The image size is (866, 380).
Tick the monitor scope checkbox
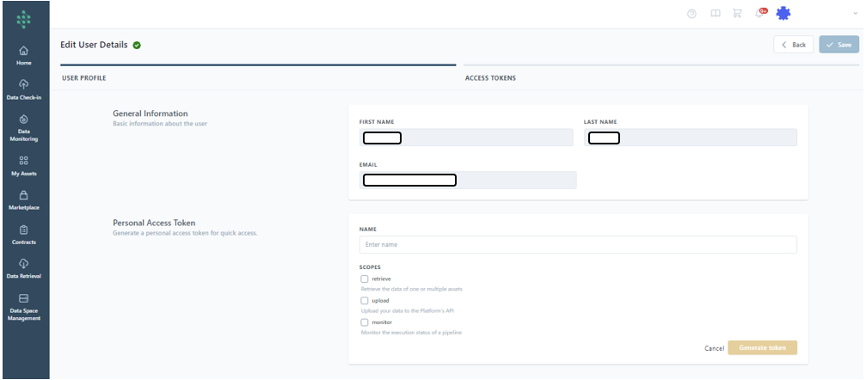[365, 322]
